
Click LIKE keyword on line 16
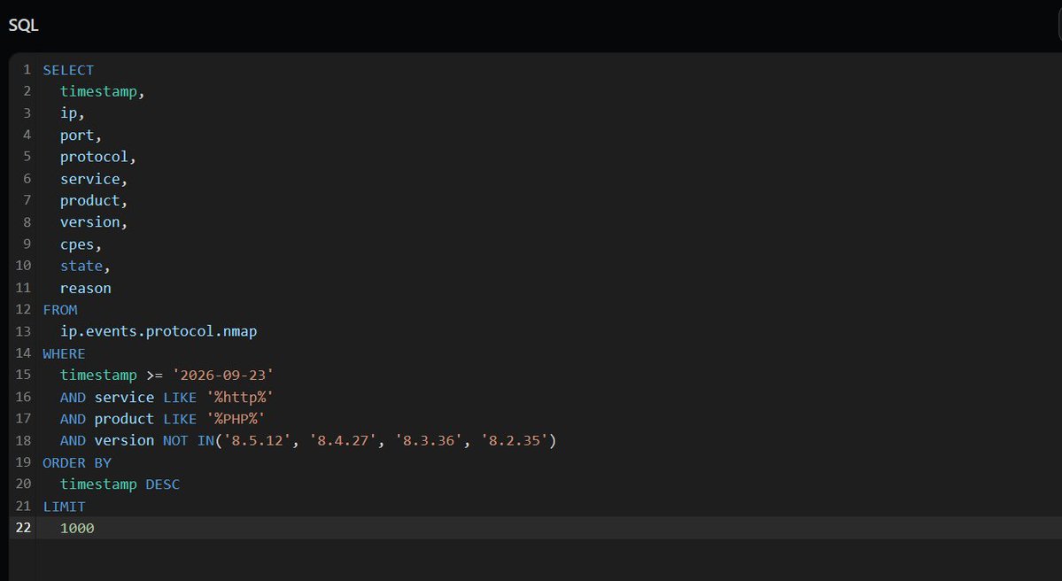pos(180,397)
